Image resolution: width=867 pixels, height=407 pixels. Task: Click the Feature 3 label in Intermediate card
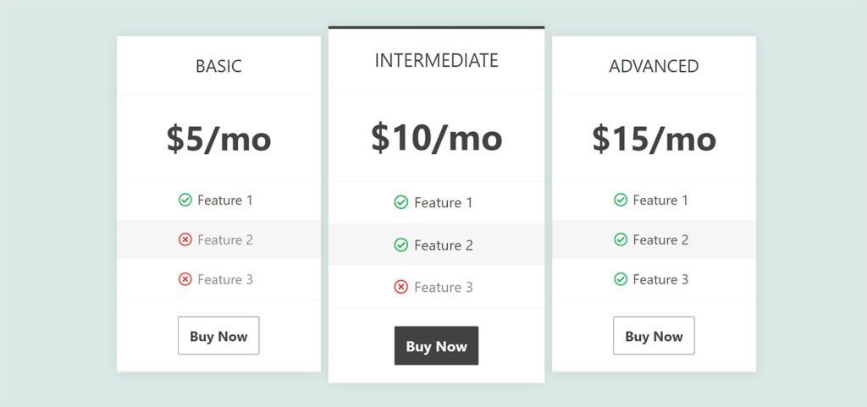[444, 287]
